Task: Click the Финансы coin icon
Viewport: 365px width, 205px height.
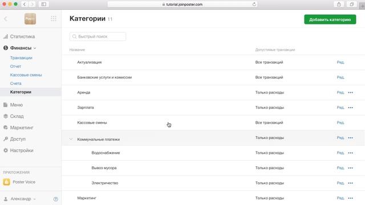Action: 6,48
